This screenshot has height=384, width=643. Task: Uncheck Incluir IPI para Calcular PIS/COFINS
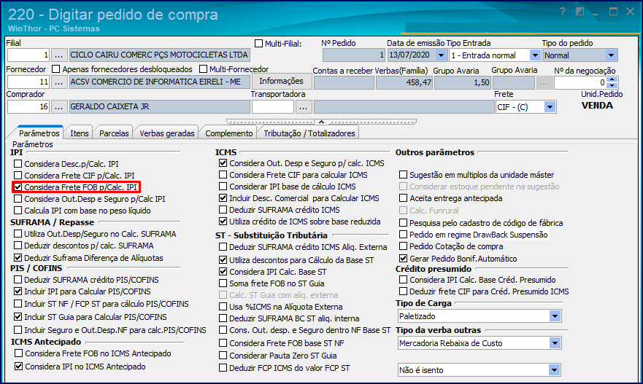[18, 291]
